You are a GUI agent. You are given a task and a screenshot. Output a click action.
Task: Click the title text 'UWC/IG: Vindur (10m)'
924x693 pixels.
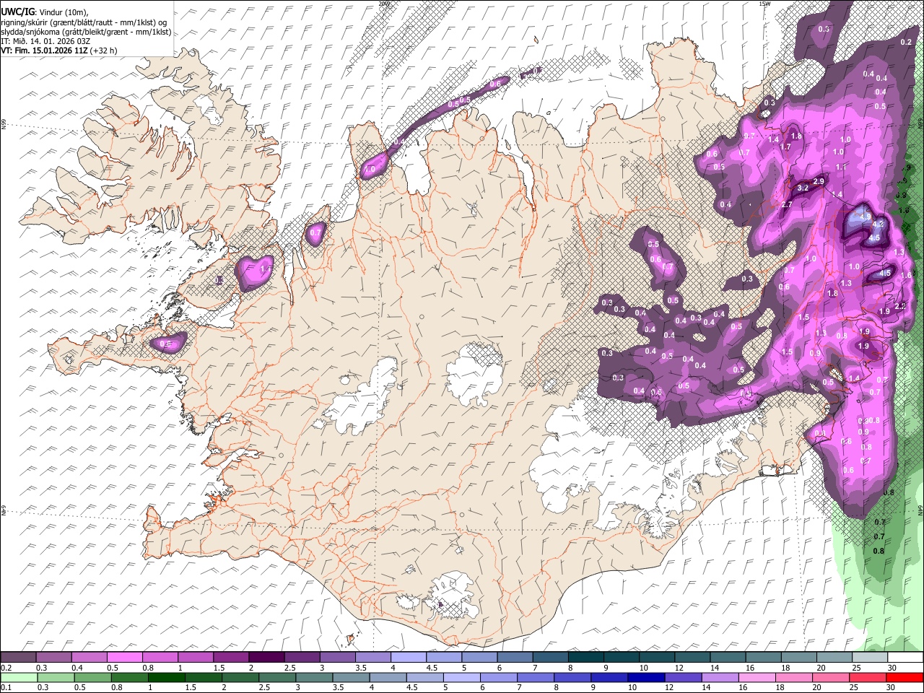click(44, 12)
